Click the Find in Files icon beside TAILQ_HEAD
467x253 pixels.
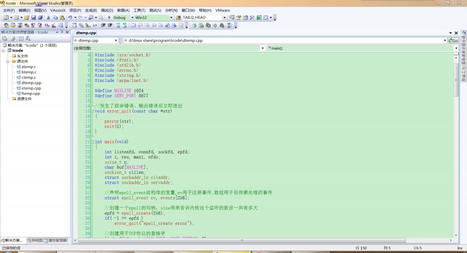pos(178,18)
